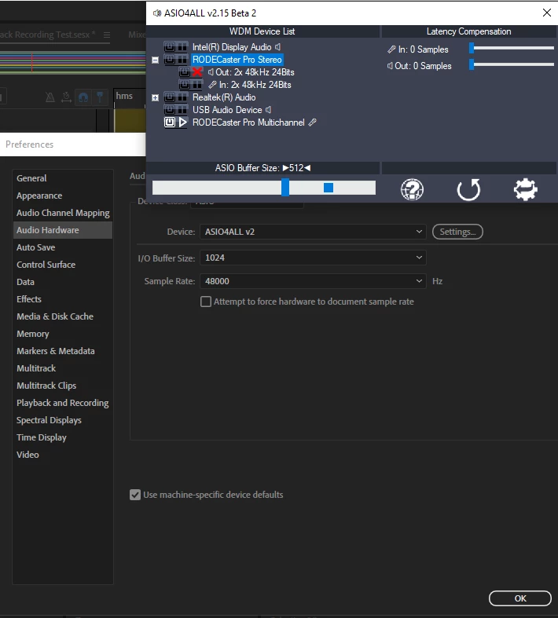Toggle the snapping magnet icon in Audition
The width and height of the screenshot is (558, 618).
(x=83, y=97)
